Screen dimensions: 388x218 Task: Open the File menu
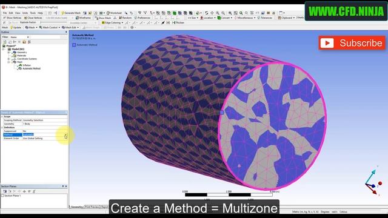coord(5,13)
